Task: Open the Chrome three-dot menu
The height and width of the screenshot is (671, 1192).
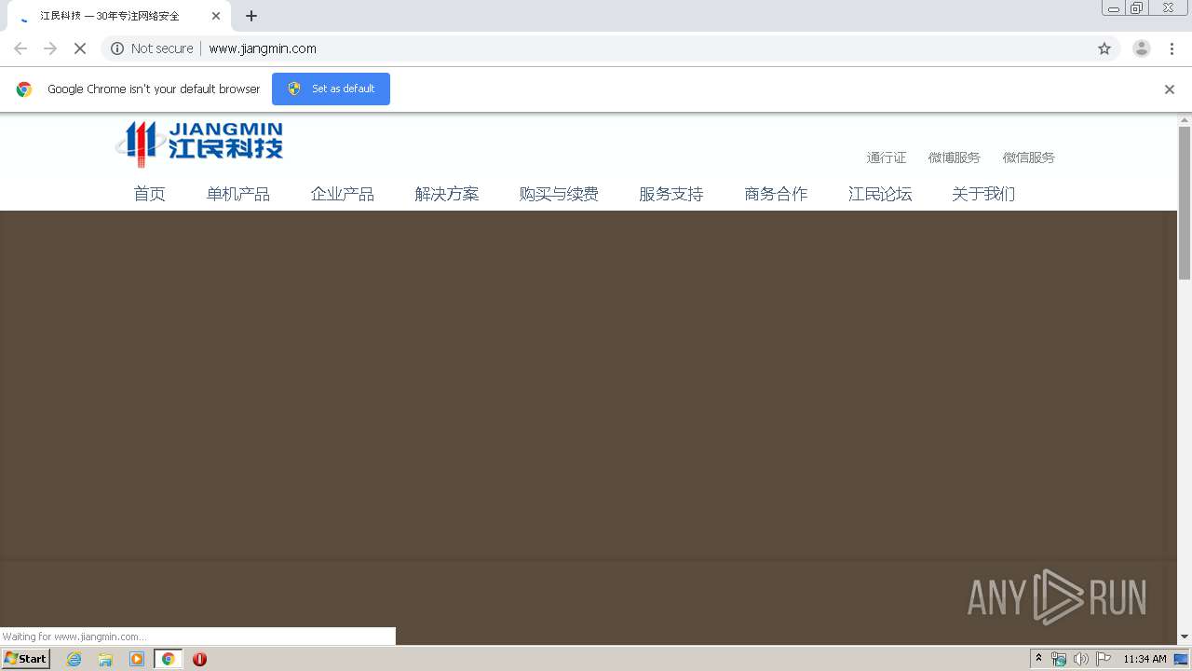Action: (1172, 48)
